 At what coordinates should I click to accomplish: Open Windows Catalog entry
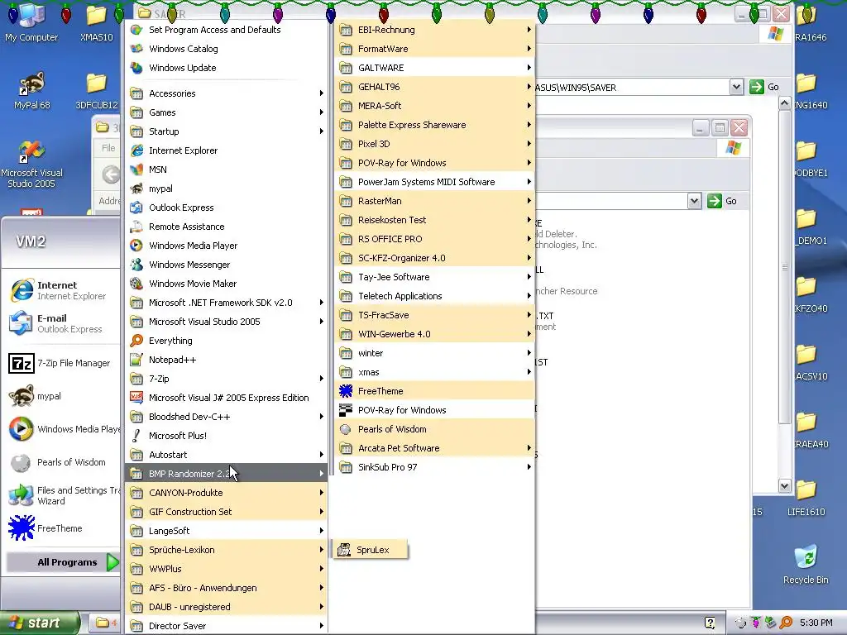(227, 49)
